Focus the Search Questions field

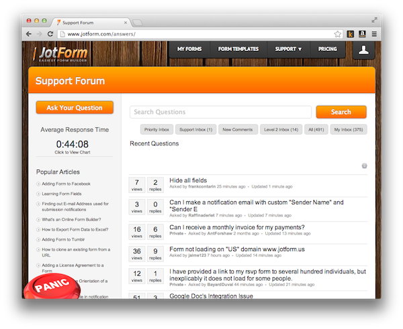220,112
